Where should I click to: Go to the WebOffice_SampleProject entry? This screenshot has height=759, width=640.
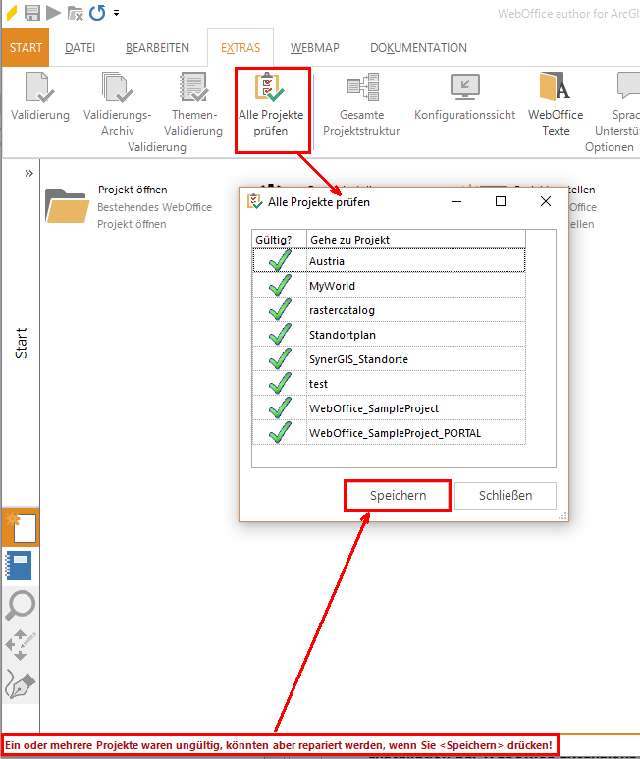[x=415, y=408]
